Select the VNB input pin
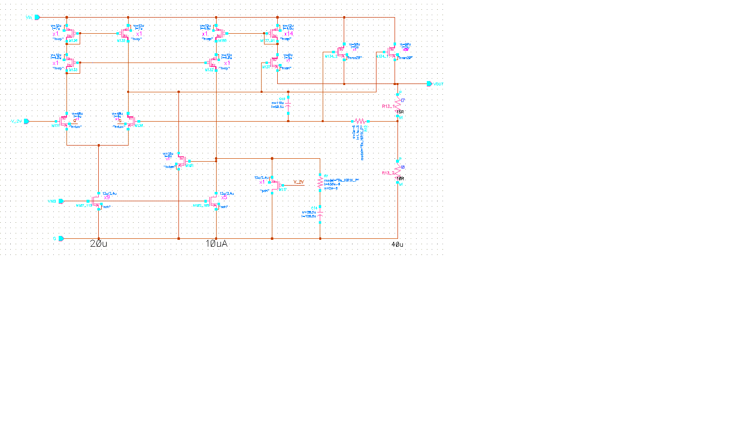The width and height of the screenshot is (751, 422). (x=61, y=201)
